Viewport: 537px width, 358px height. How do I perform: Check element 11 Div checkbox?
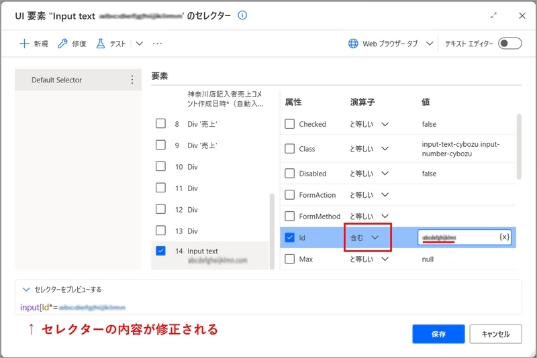pyautogui.click(x=160, y=188)
